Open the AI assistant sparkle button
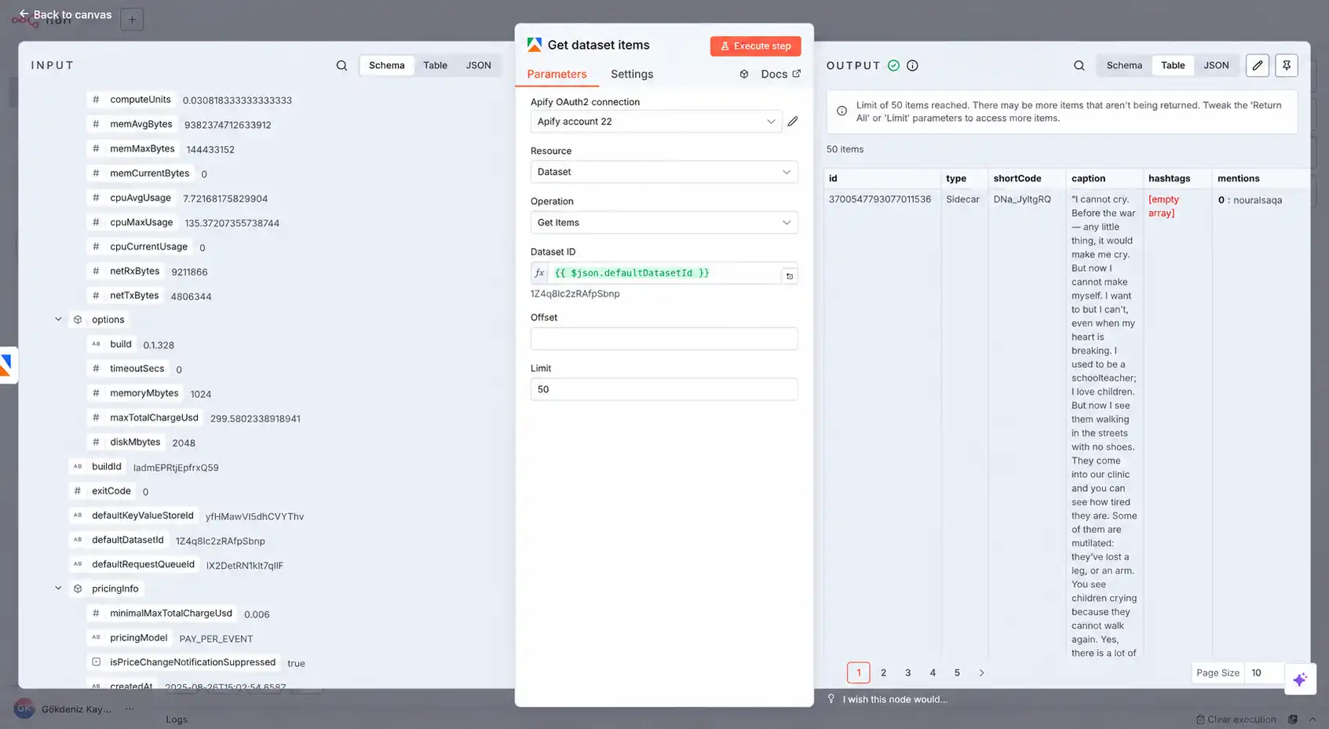 [1300, 680]
